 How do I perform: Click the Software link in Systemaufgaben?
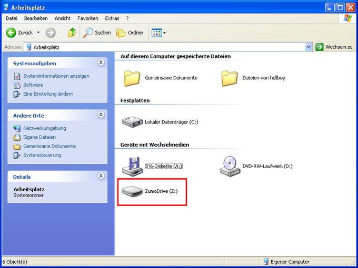click(33, 85)
